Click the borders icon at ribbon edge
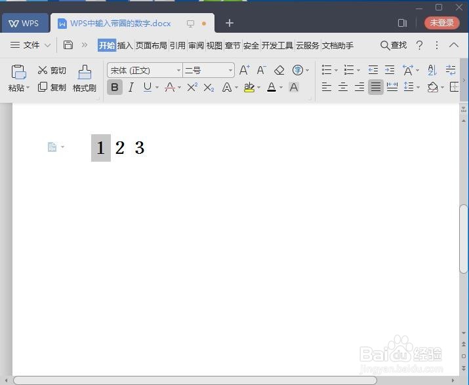Screen dimensions: 469x385 [x=454, y=87]
